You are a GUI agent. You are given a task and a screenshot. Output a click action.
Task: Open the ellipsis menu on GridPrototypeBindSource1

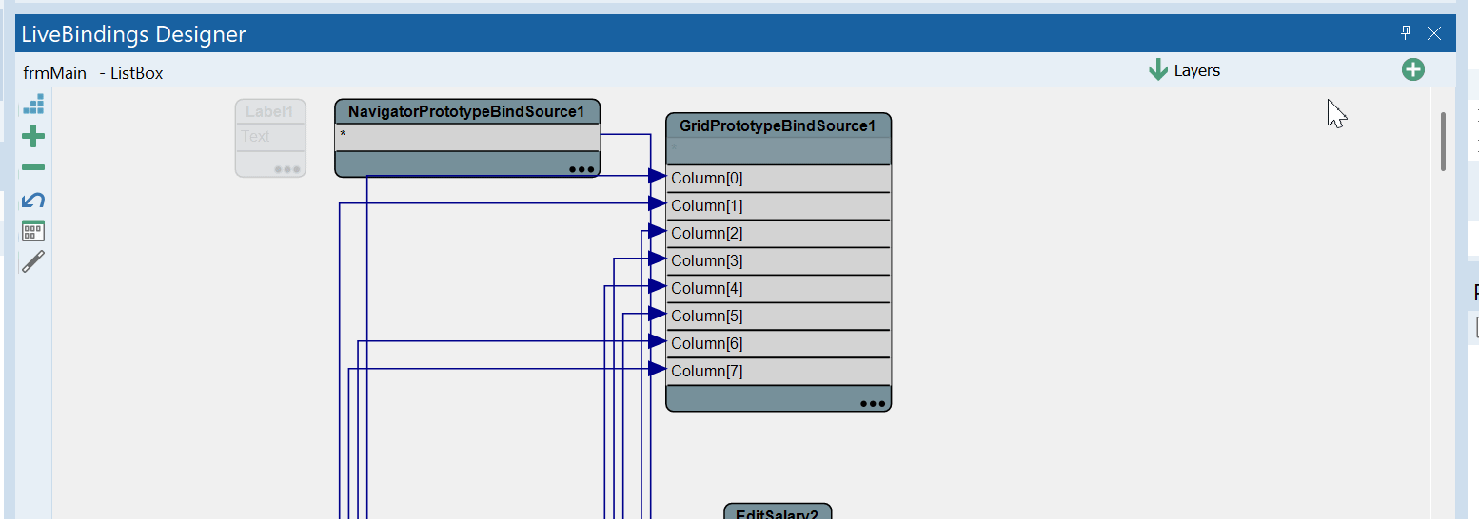[872, 403]
